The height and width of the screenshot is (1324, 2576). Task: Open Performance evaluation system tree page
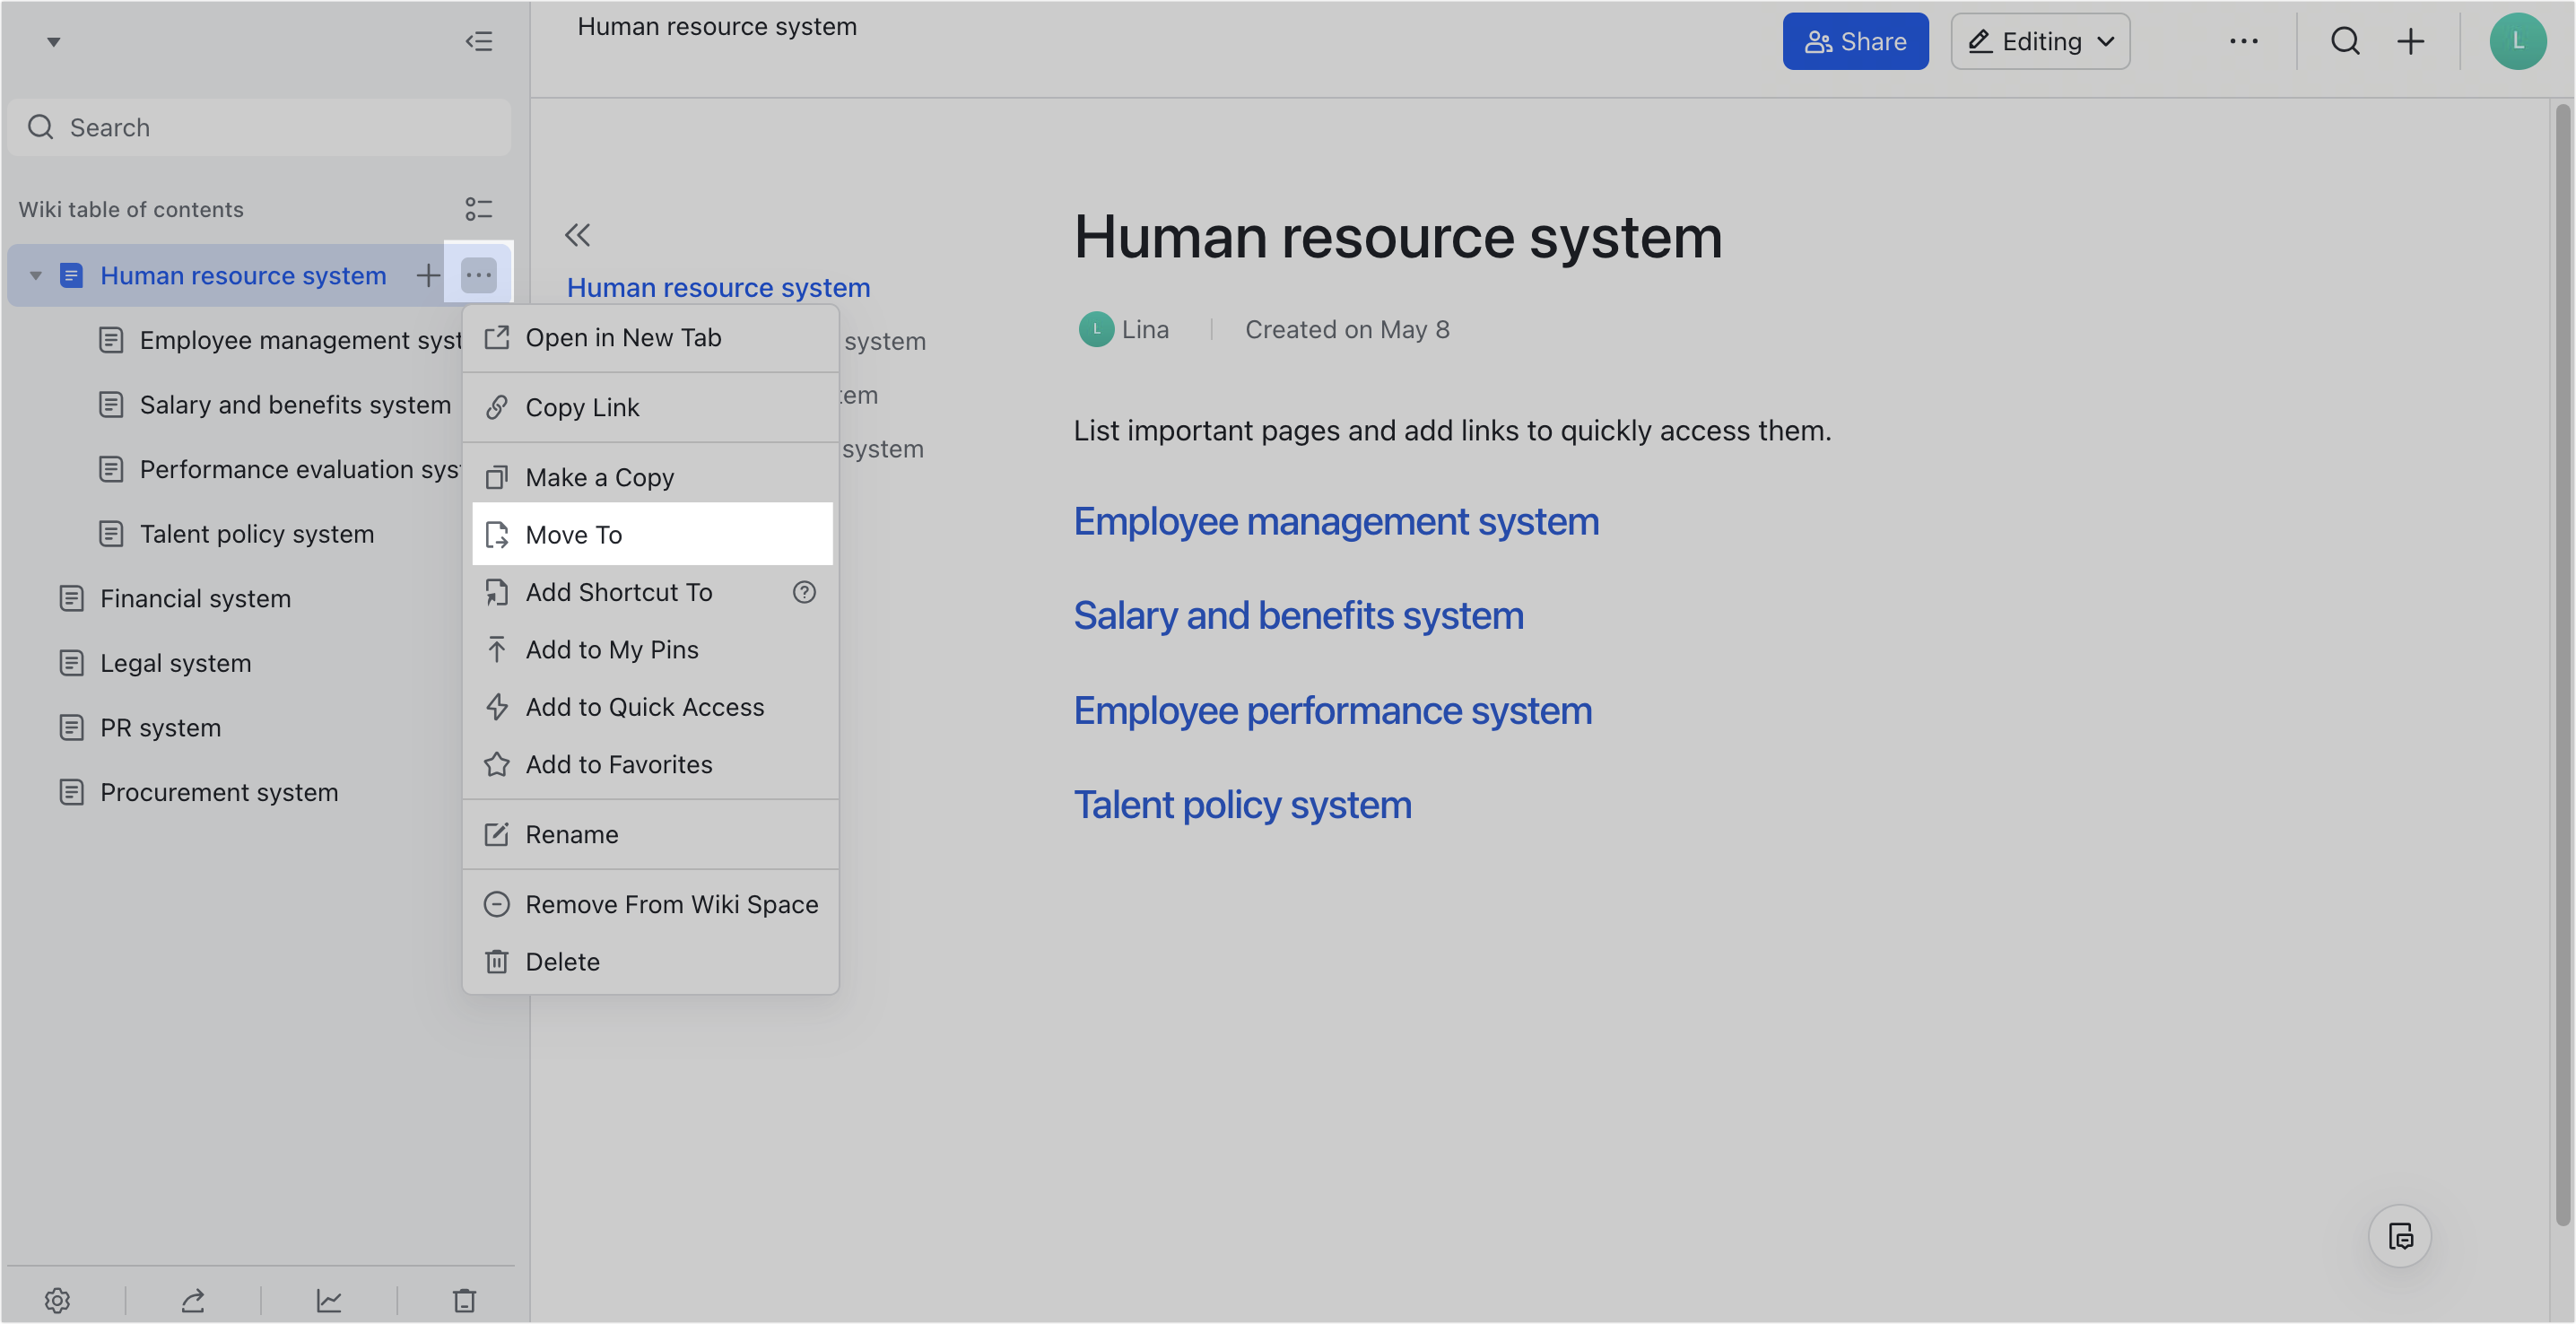coord(300,469)
